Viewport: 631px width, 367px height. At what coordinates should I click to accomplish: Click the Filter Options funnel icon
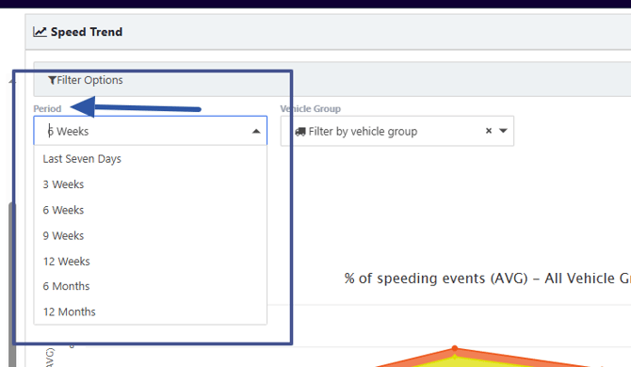pyautogui.click(x=52, y=80)
